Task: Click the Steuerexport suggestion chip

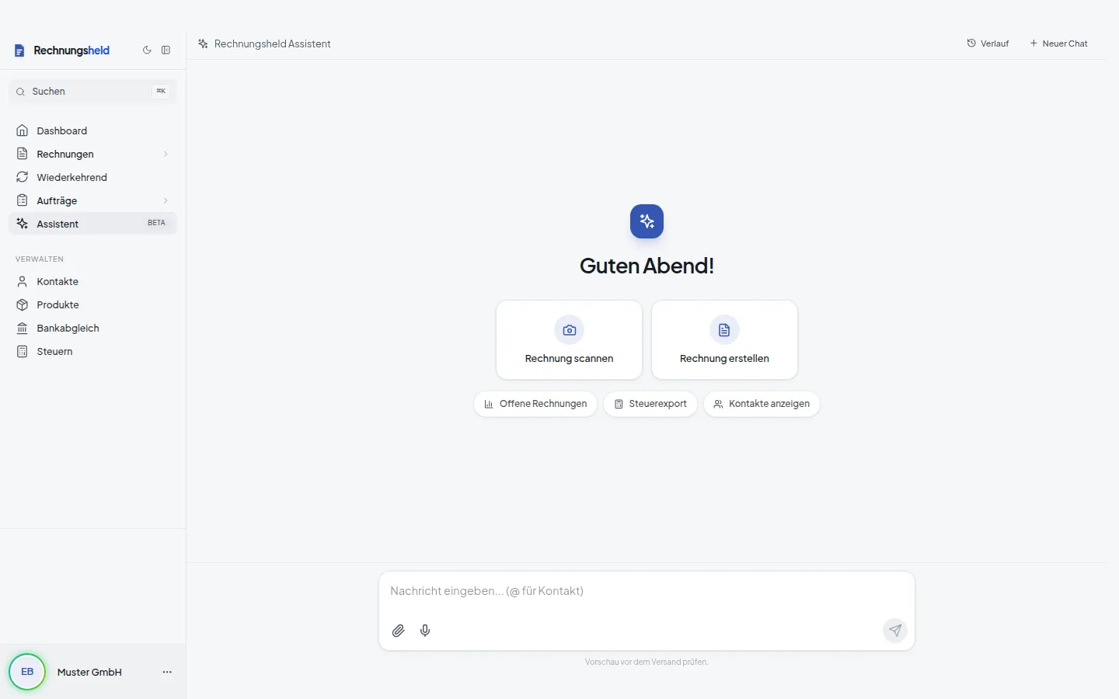Action: click(x=650, y=404)
